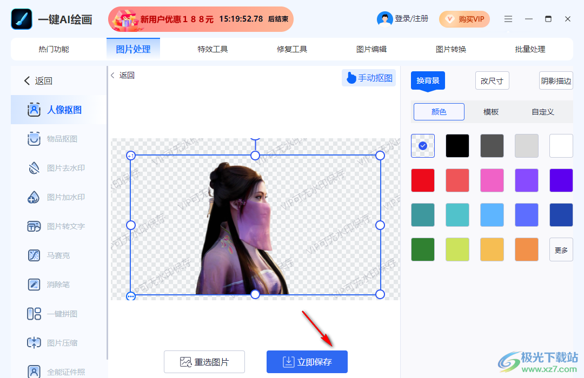Click the 马赛克 sidebar label
This screenshot has width=584, height=378.
click(x=58, y=255)
